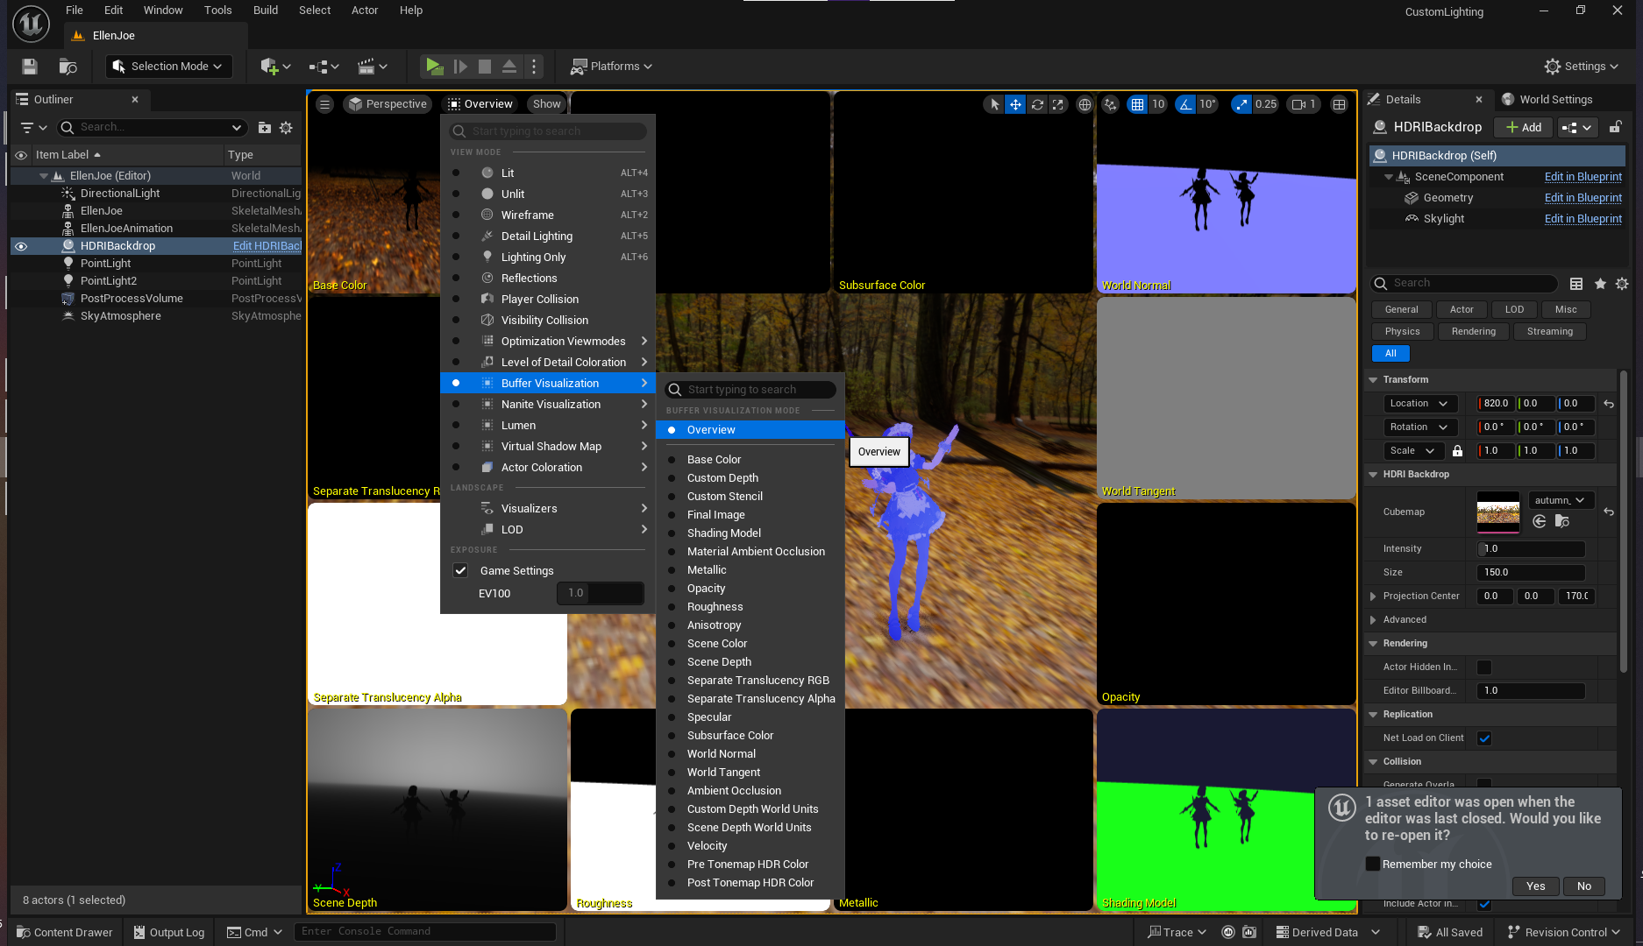Open the Tools menu
Screen dimensions: 1643x946
coord(217,11)
